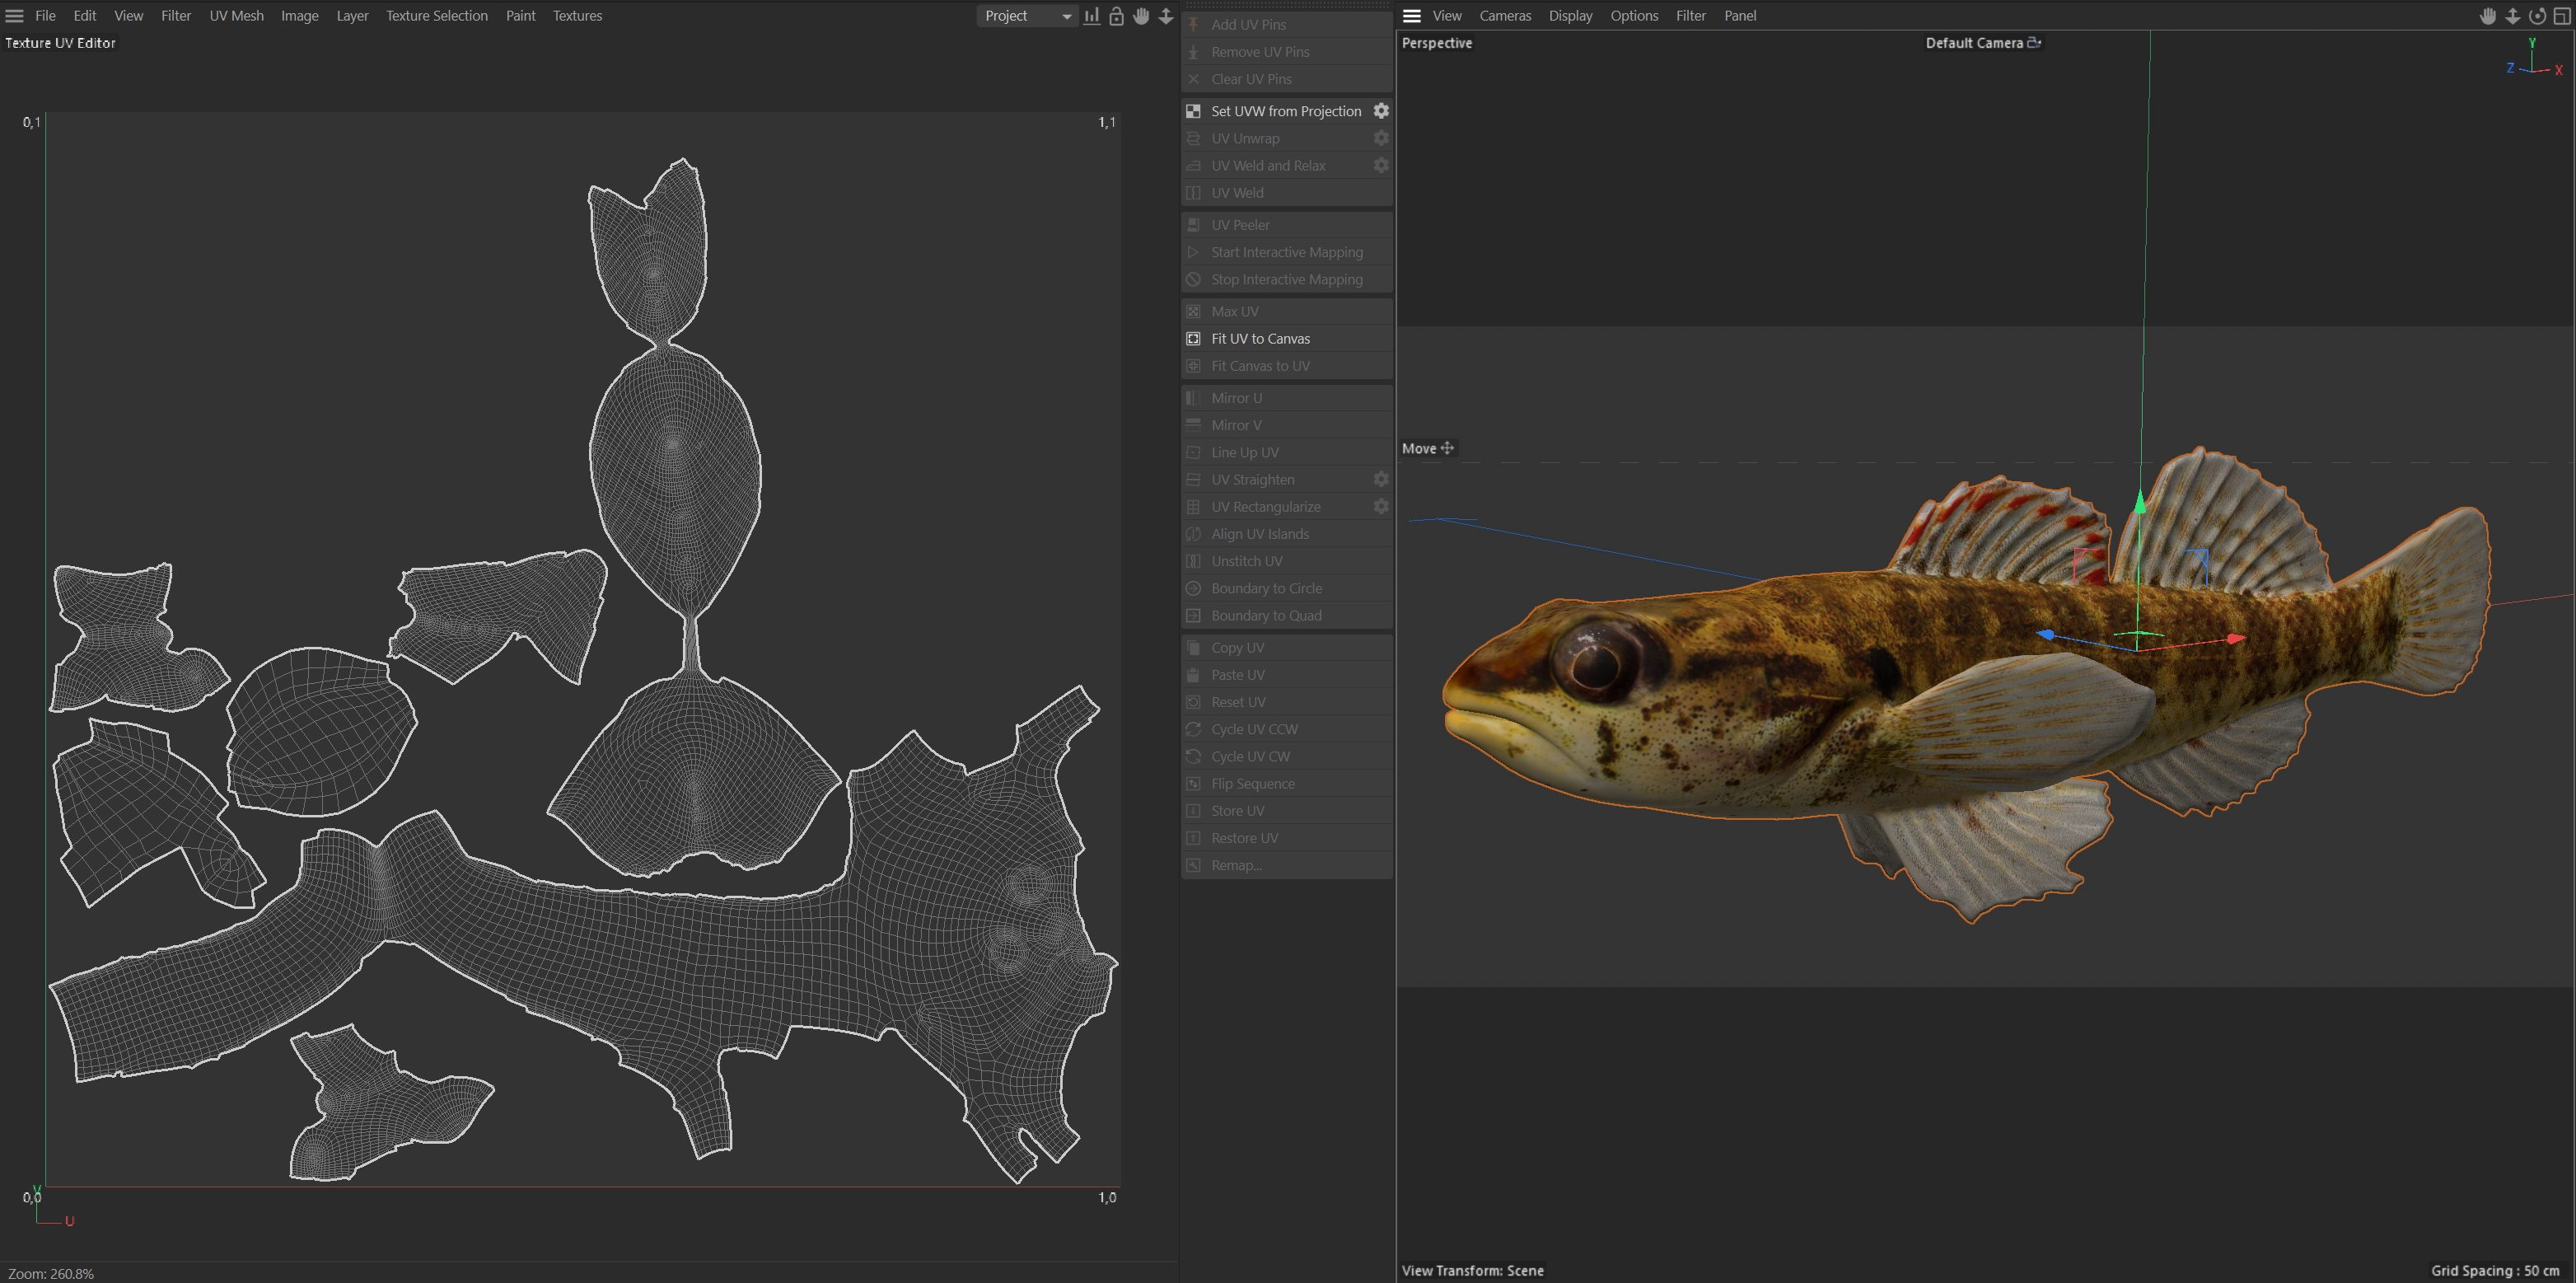This screenshot has width=2576, height=1283.
Task: Open the Texture Selection menu
Action: pos(437,16)
